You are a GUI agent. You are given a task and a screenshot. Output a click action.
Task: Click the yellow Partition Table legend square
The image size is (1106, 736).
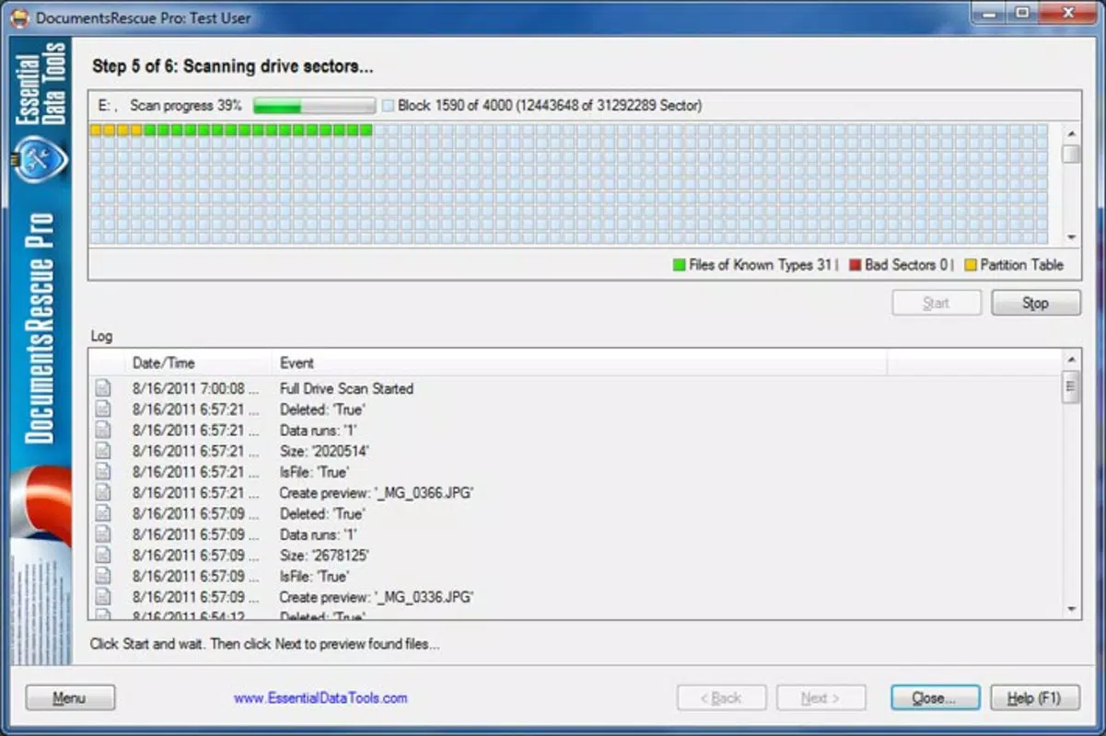click(971, 265)
